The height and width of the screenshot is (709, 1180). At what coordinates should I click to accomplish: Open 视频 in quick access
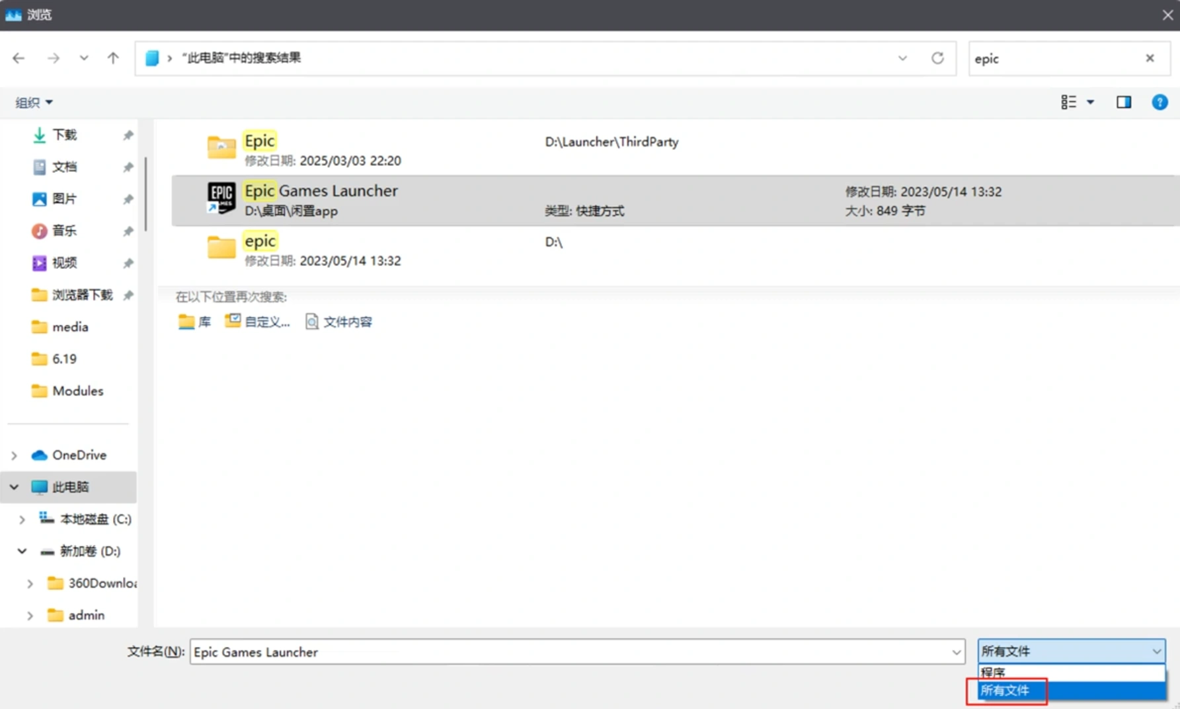[64, 263]
